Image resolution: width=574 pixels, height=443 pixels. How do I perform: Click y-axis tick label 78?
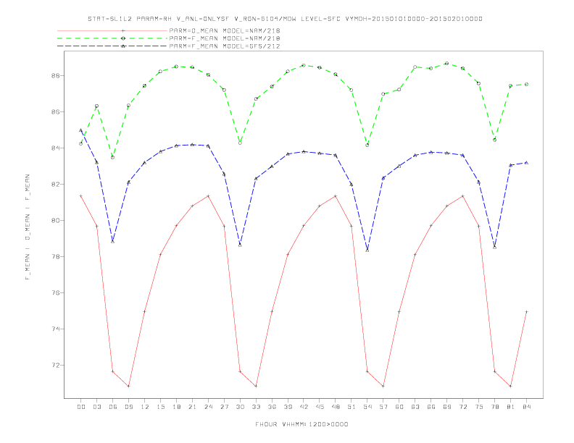pos(57,256)
